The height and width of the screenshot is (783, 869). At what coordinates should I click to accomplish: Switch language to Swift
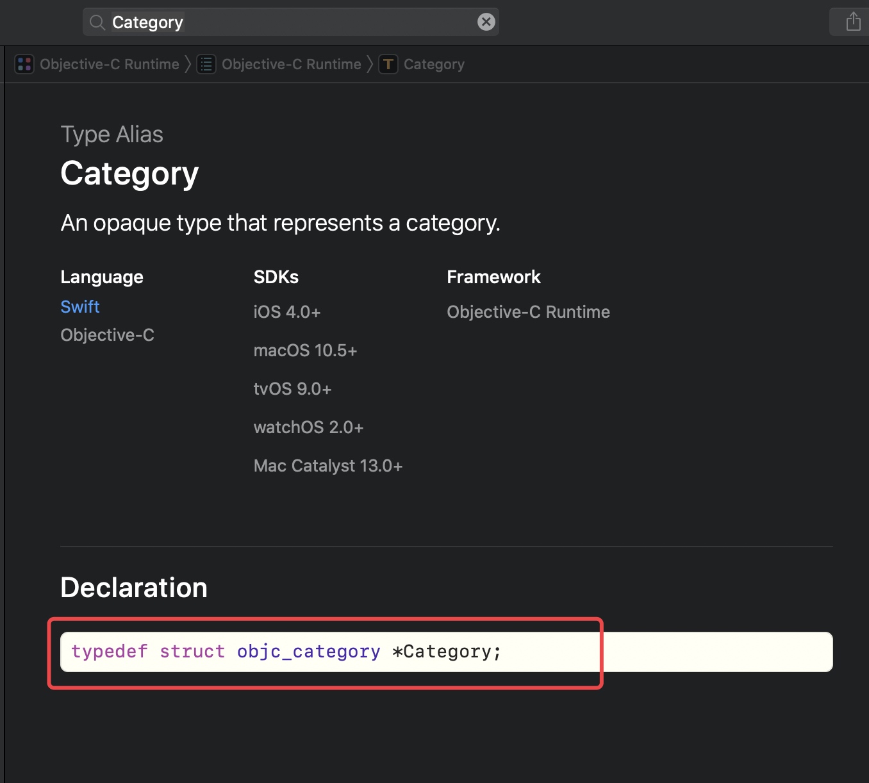[80, 307]
